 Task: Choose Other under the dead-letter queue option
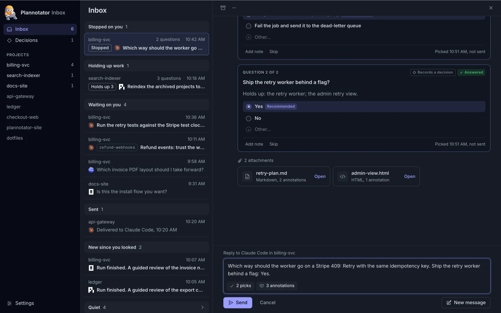(364, 37)
